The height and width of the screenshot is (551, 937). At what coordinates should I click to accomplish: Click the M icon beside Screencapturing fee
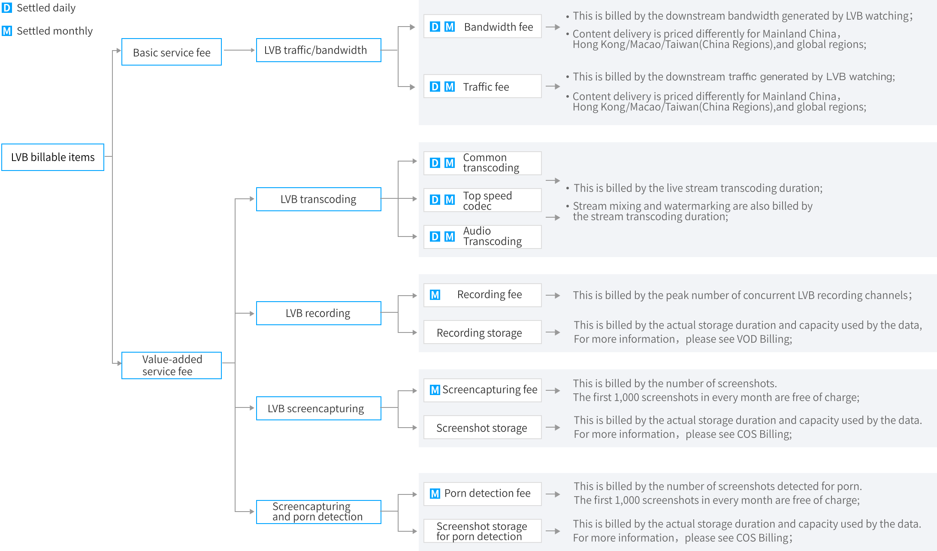coord(435,390)
